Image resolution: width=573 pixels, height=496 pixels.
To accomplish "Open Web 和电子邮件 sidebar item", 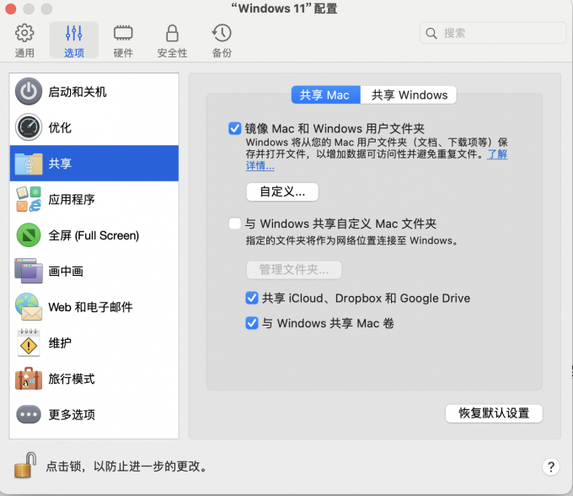I will (29, 307).
